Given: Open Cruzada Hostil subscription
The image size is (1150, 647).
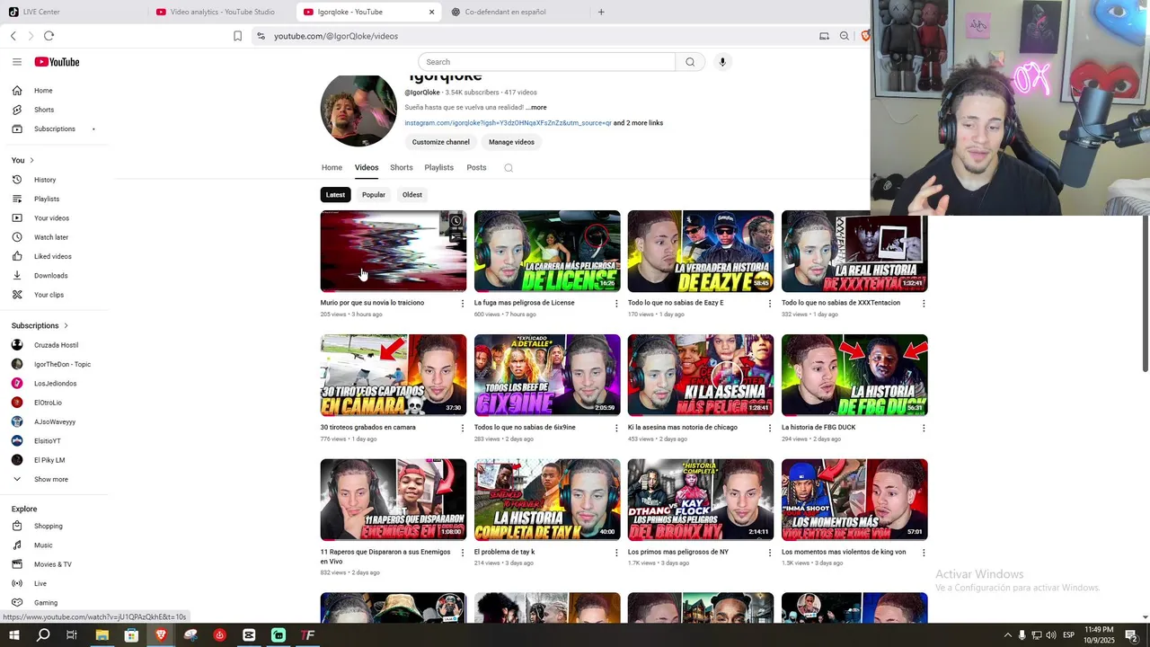Looking at the screenshot, I should (55, 345).
